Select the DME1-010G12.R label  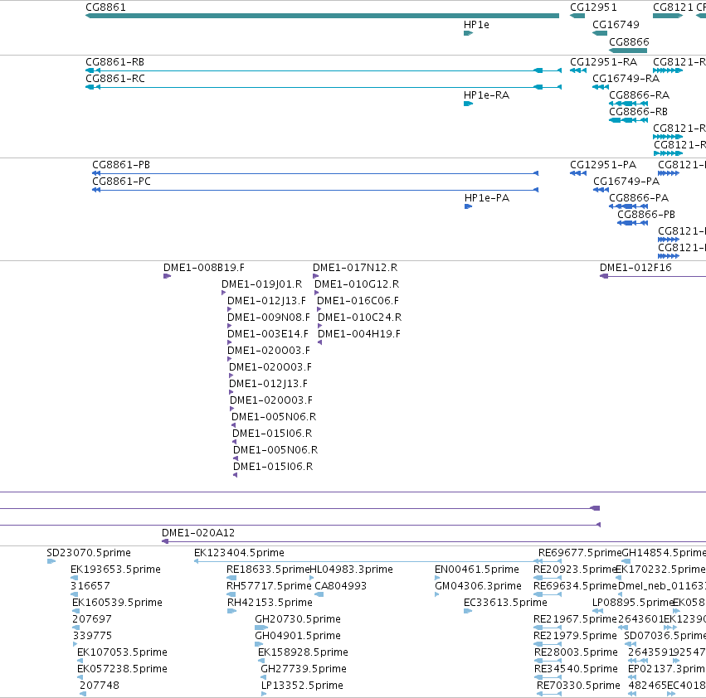coord(357,284)
